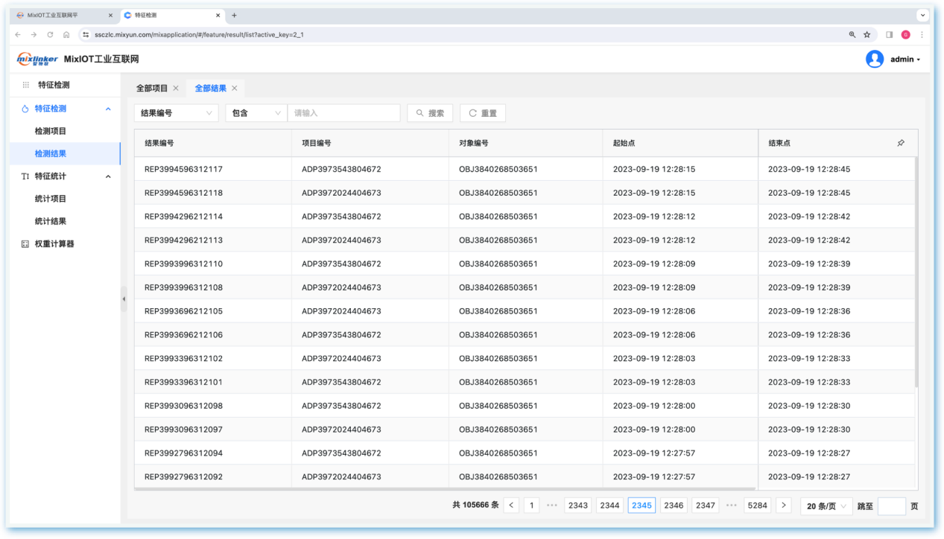Bookmark page with the star icon
This screenshot has height=539, width=944.
[867, 35]
